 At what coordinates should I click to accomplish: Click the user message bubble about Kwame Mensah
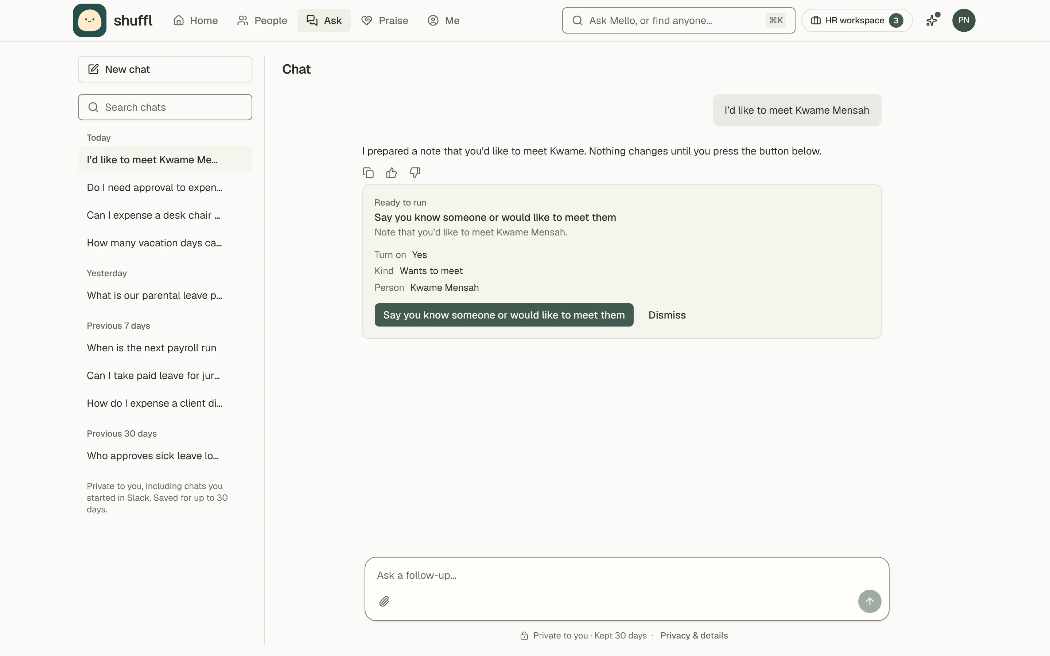point(797,110)
